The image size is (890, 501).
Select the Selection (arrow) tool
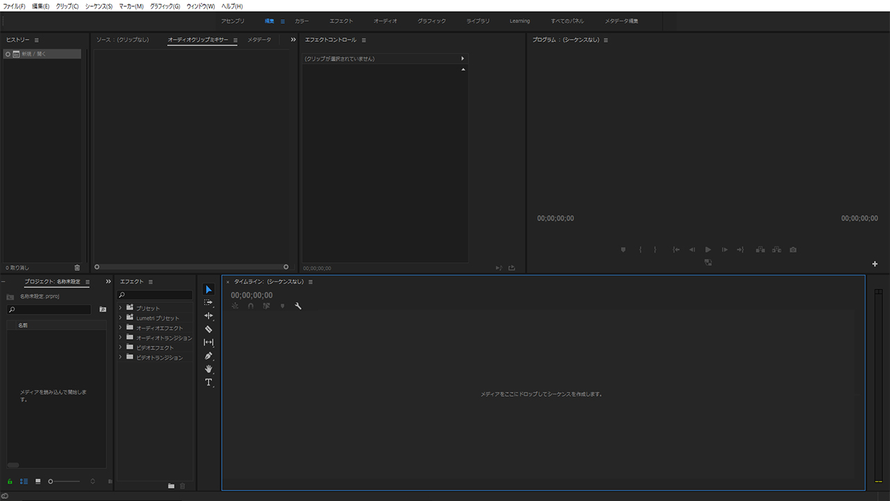tap(209, 289)
